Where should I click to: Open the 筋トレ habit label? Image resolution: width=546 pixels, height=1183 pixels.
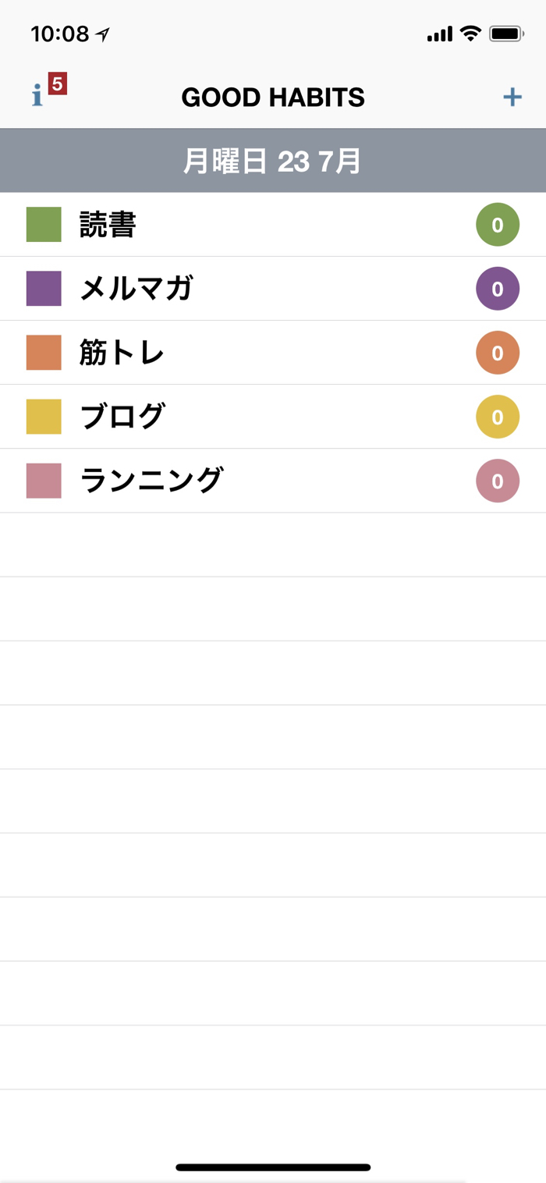(122, 353)
